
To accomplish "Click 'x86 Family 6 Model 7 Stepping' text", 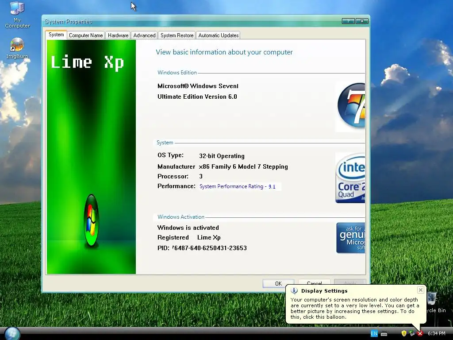I will [x=243, y=167].
